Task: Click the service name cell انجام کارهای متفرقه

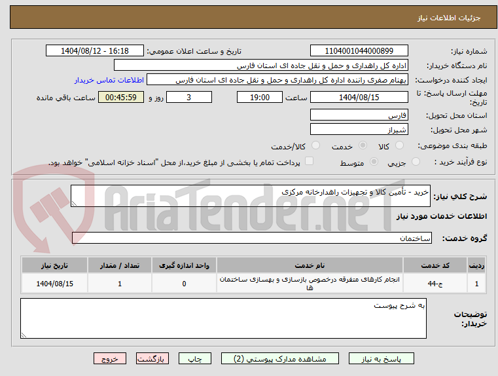Action: pos(310,284)
